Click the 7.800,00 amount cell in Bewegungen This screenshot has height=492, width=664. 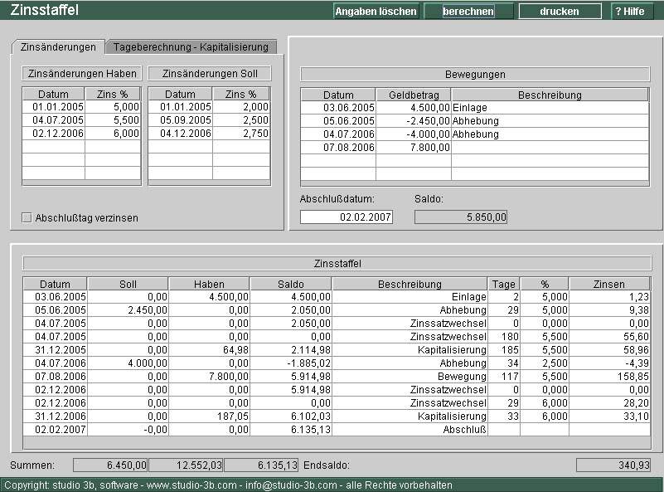click(x=413, y=148)
